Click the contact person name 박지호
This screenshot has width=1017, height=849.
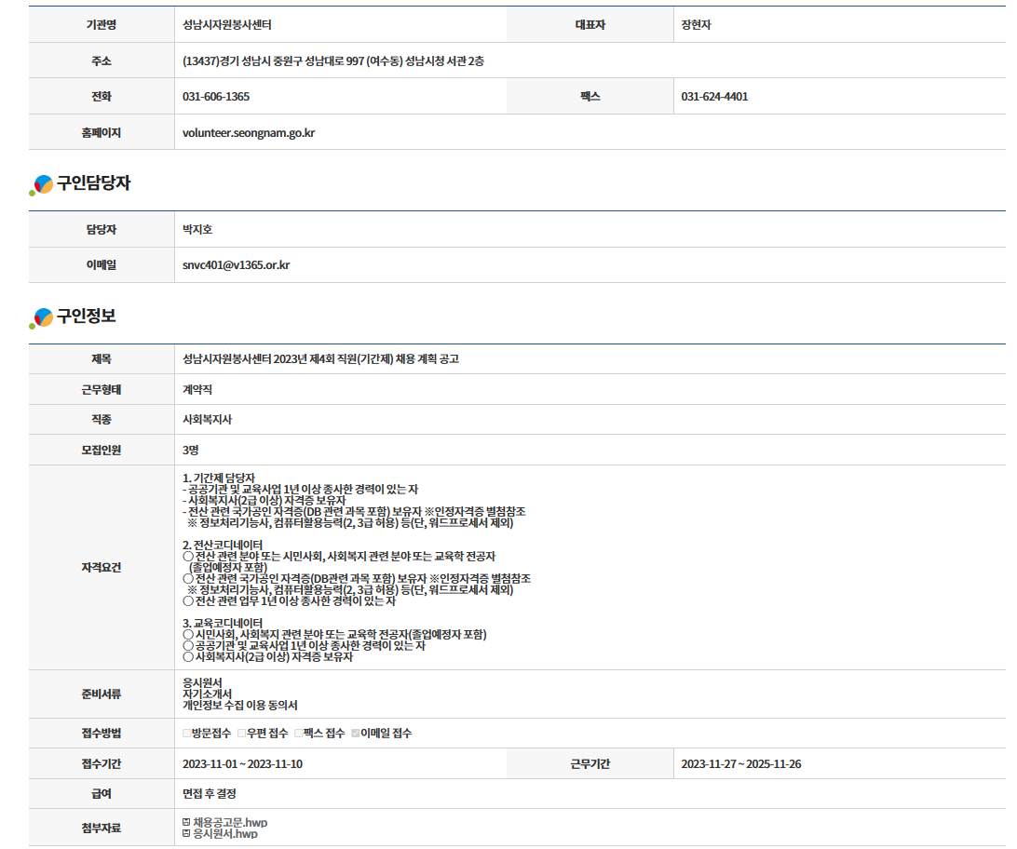coord(197,230)
